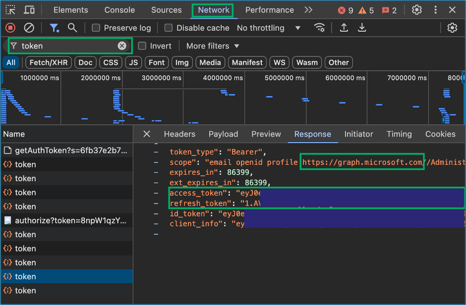Open network conditions wifi icon
The image size is (466, 305).
pyautogui.click(x=319, y=28)
